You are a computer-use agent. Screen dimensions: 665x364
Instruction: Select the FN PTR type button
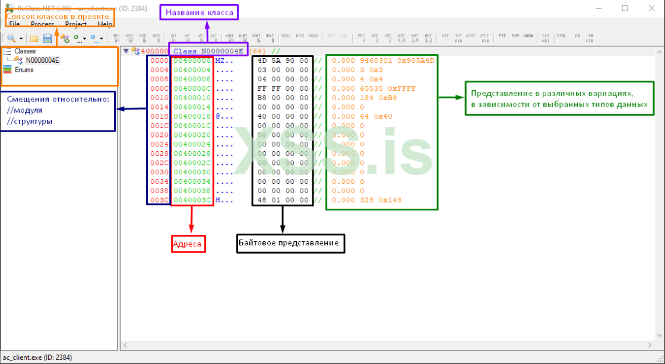590,39
